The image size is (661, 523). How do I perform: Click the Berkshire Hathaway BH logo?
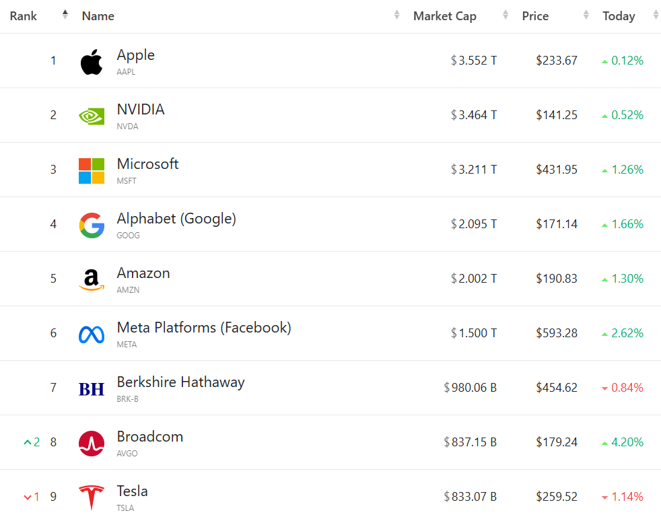tap(92, 389)
